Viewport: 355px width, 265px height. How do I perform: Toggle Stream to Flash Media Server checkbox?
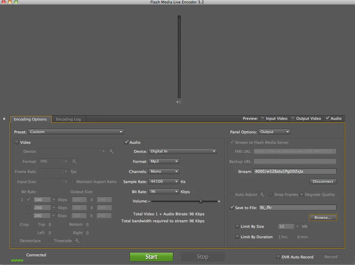point(232,142)
